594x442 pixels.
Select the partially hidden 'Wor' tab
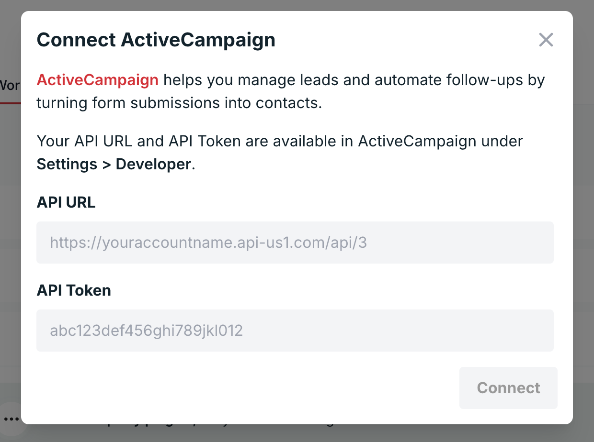[10, 86]
